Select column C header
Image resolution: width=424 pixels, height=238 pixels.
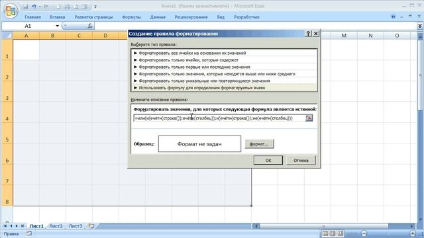tap(79, 35)
